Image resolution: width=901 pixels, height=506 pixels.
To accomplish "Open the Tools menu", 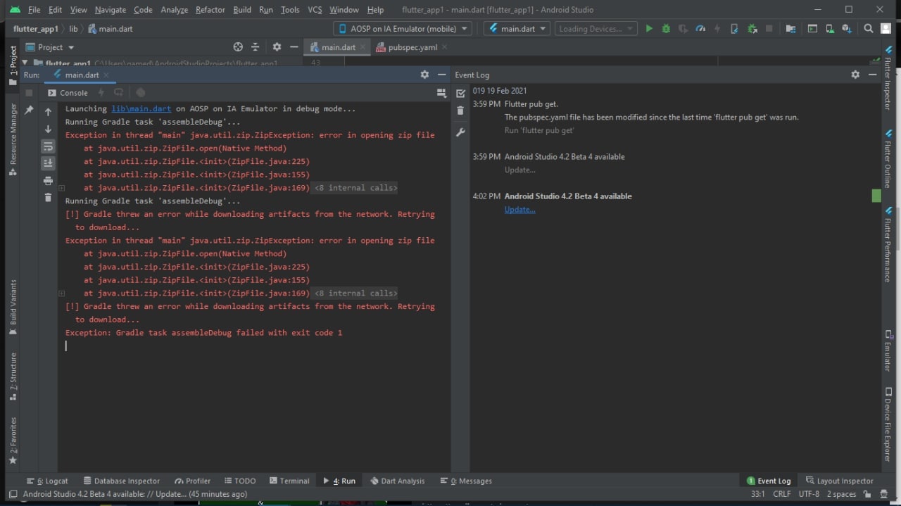I will (290, 10).
